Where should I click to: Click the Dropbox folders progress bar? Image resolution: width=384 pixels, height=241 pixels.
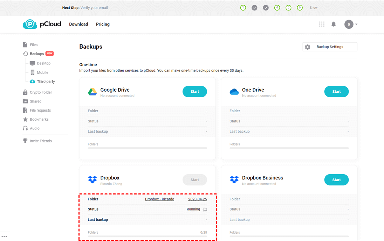pos(147,236)
